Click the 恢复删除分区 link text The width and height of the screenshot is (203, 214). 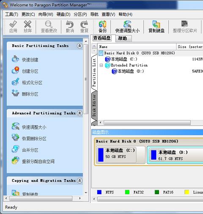click(34, 139)
